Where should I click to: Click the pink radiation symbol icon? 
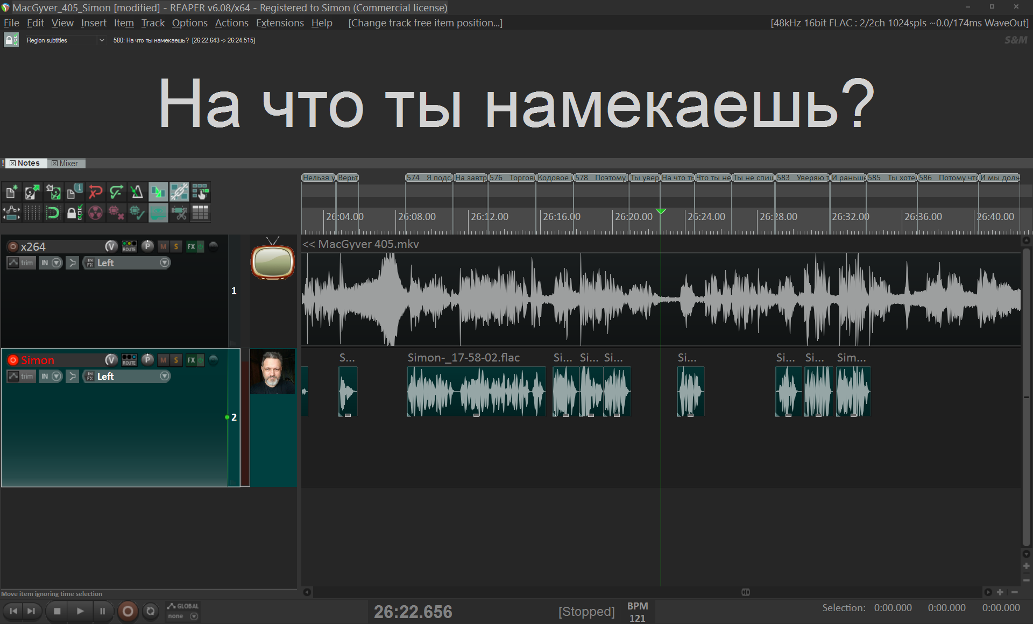pos(95,213)
